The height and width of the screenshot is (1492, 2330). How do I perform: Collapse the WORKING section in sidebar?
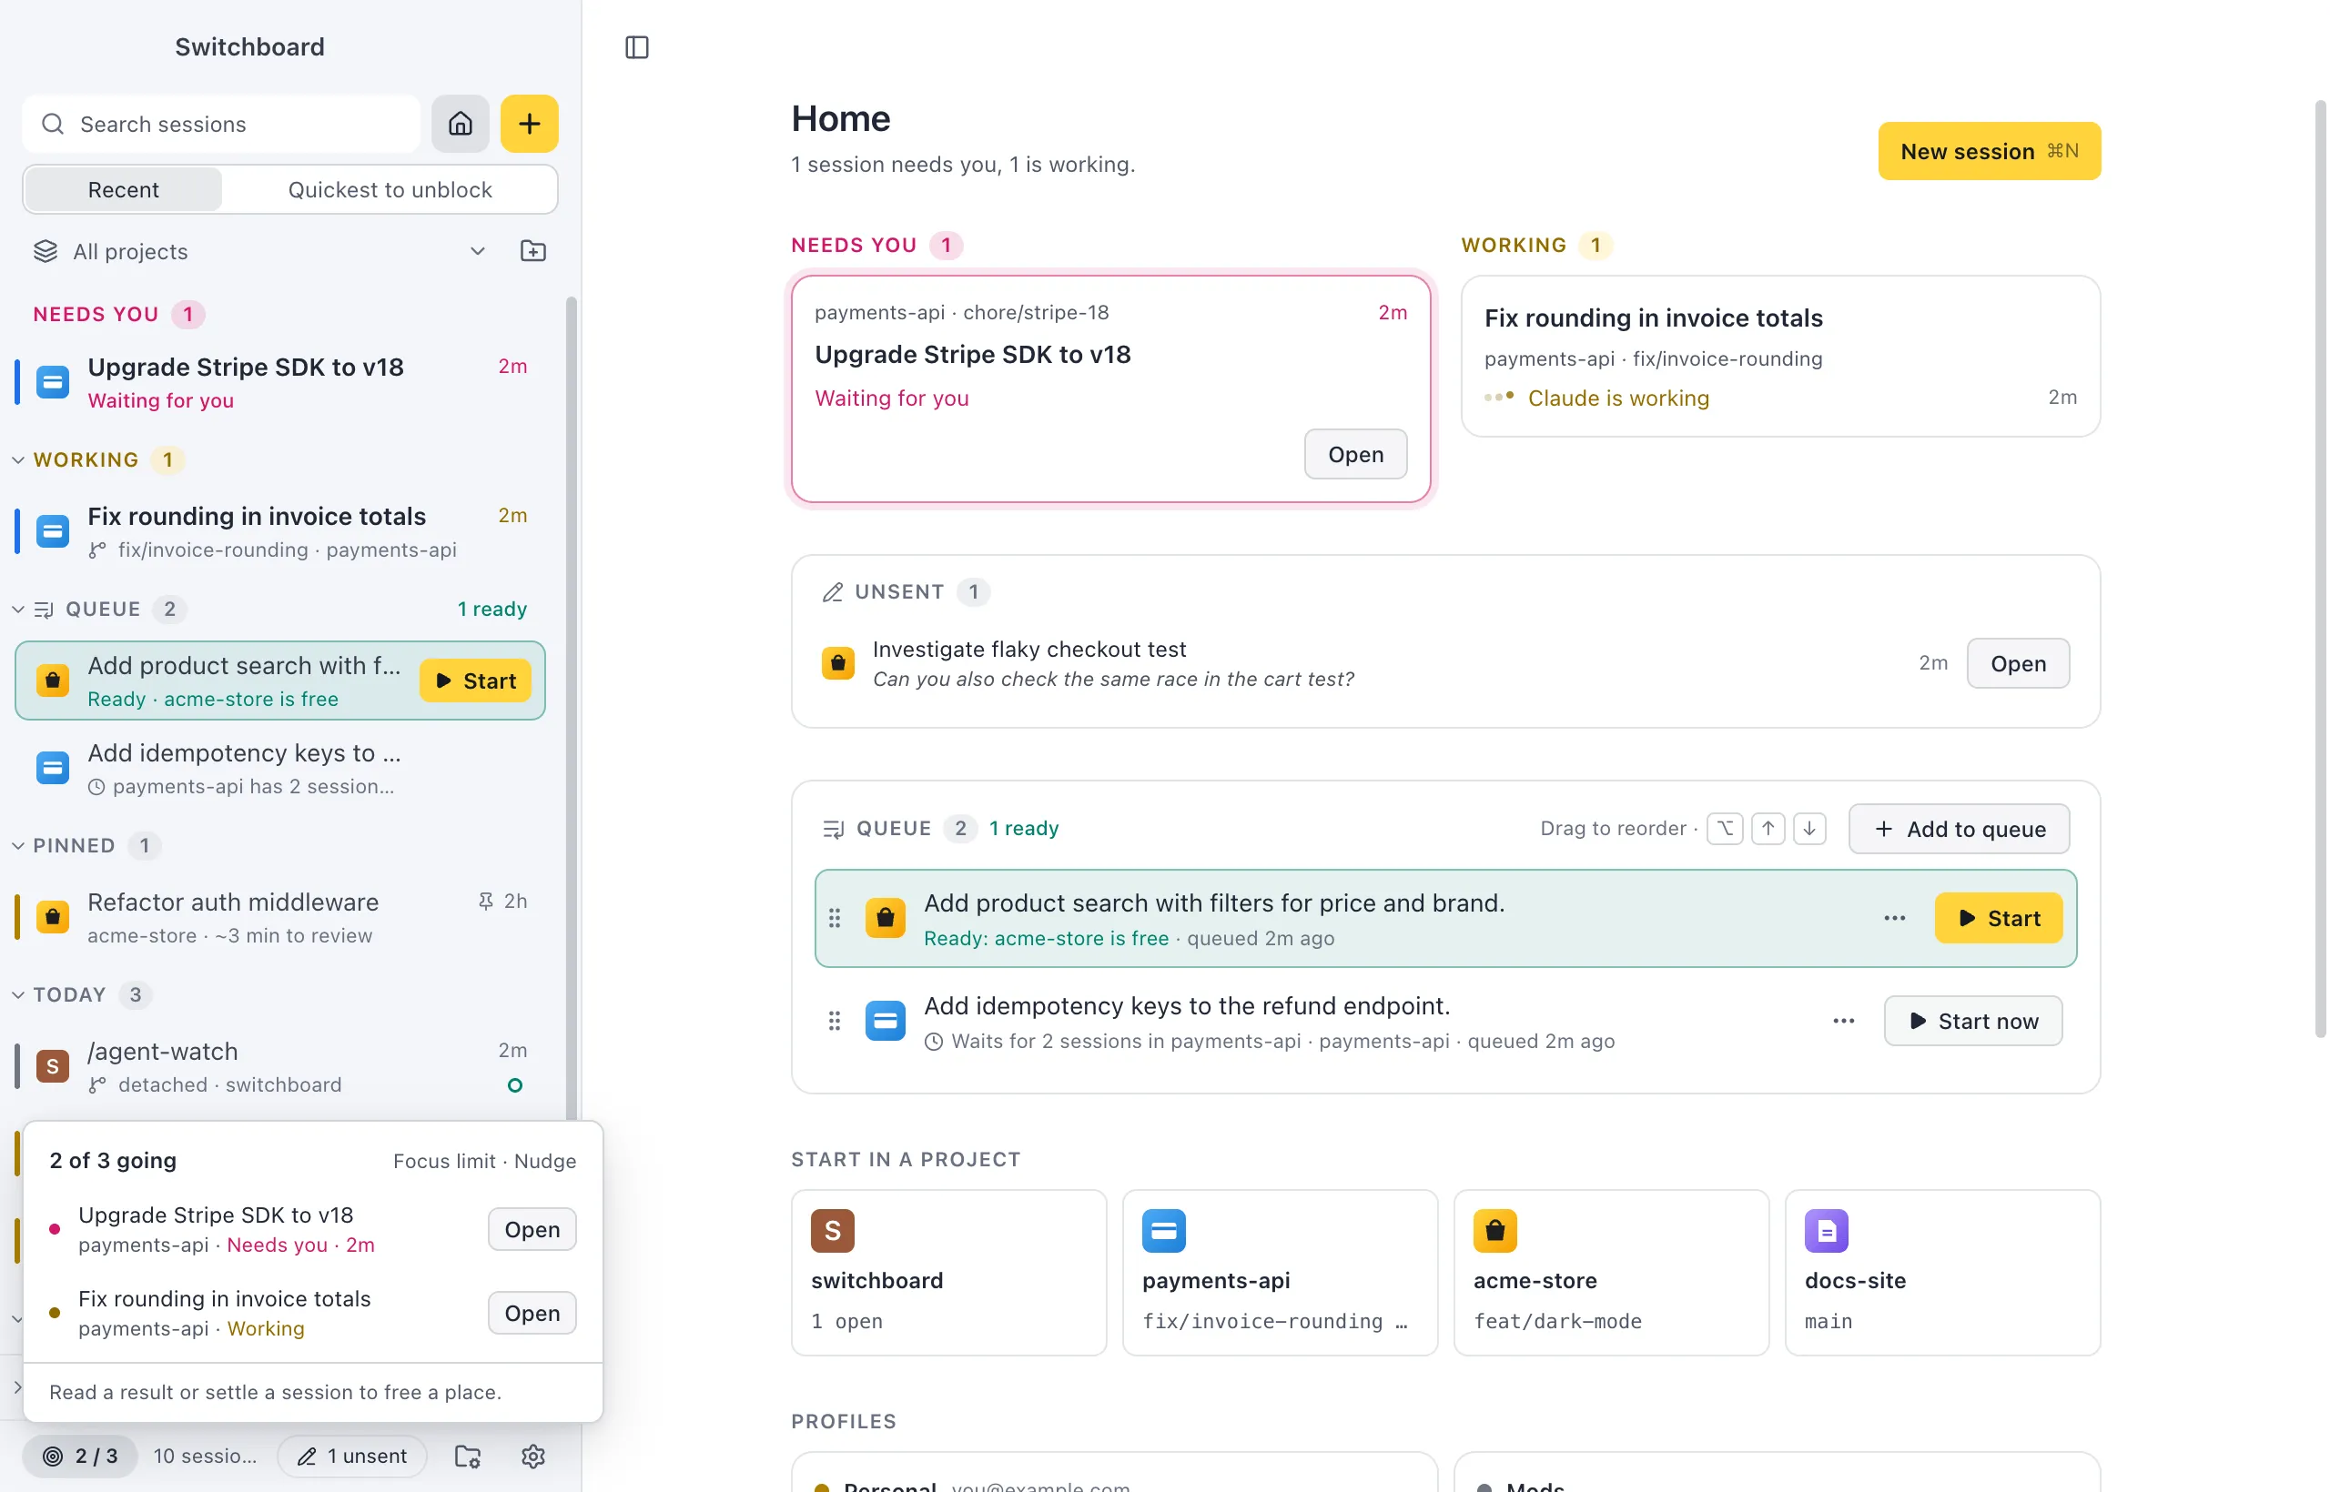click(x=18, y=459)
